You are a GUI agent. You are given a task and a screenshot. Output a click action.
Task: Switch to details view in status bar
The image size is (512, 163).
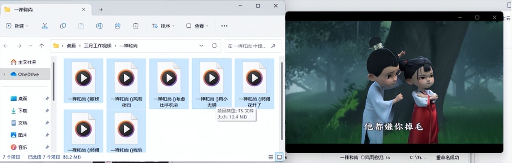(271, 157)
